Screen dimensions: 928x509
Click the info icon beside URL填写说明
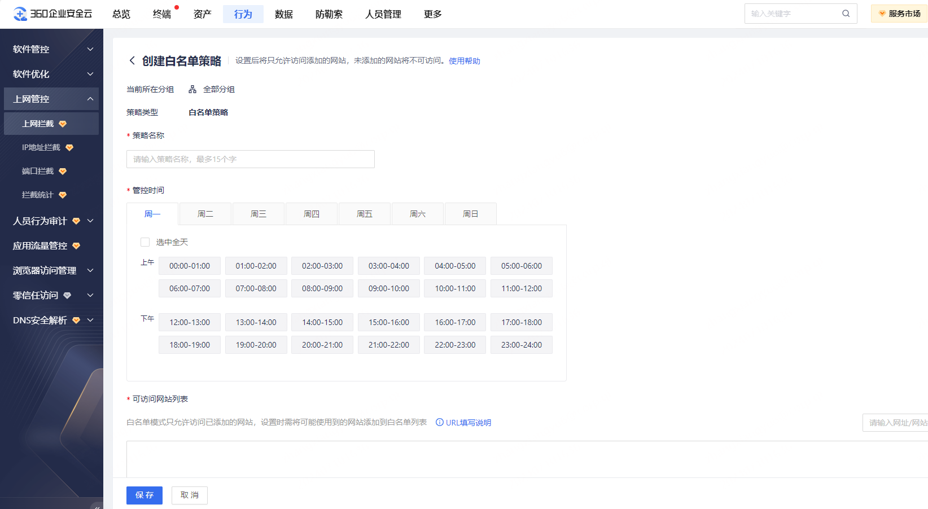(x=439, y=422)
